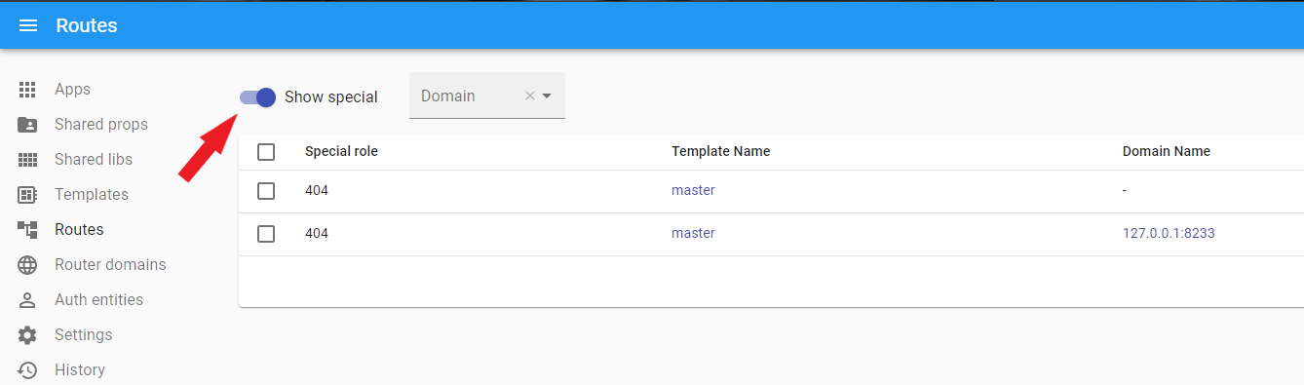Click the Router domains globe icon
Screen dimensions: 1304x385
(27, 265)
